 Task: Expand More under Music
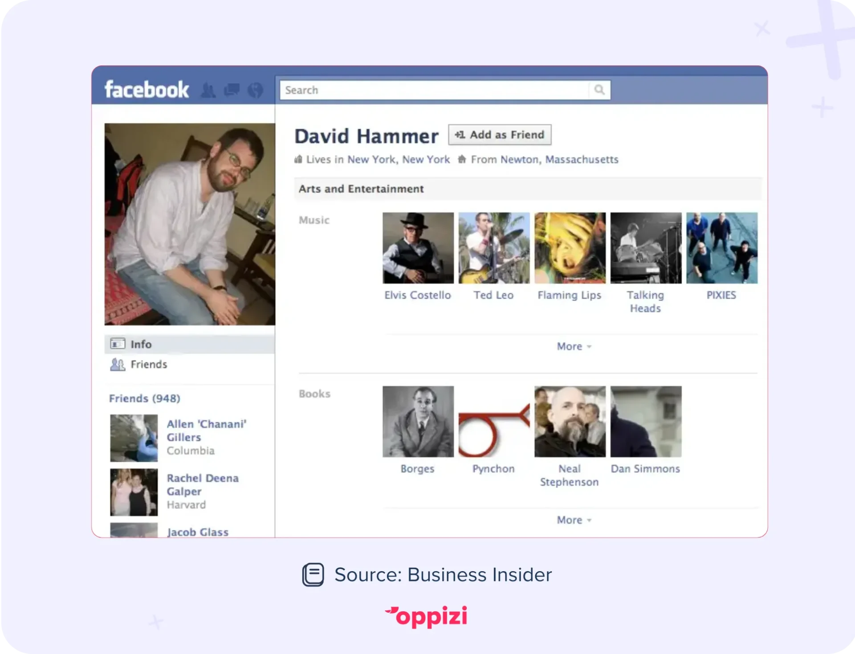tap(574, 346)
